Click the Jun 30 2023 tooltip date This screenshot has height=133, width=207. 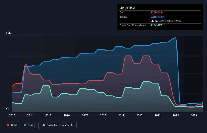point(127,8)
